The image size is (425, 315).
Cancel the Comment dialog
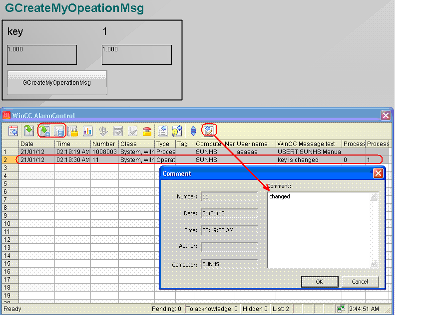pyautogui.click(x=360, y=282)
